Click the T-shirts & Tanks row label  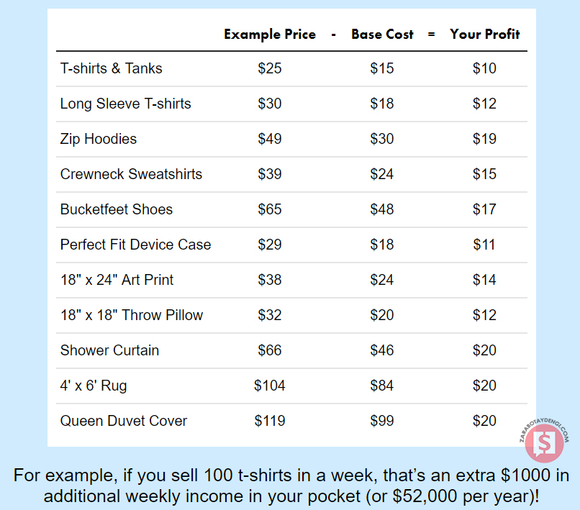pos(112,69)
